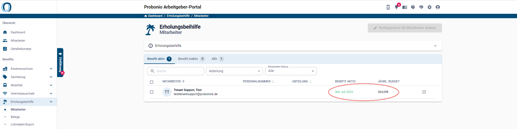This screenshot has width=517, height=129.
Task: Open the user account icon
Action: tap(438, 7)
